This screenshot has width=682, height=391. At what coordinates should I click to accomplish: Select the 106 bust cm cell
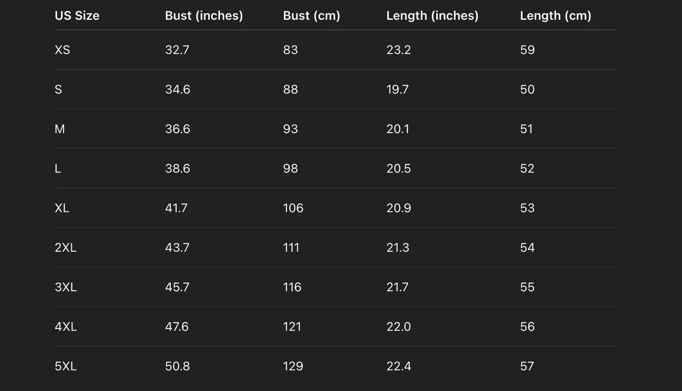pyautogui.click(x=293, y=208)
